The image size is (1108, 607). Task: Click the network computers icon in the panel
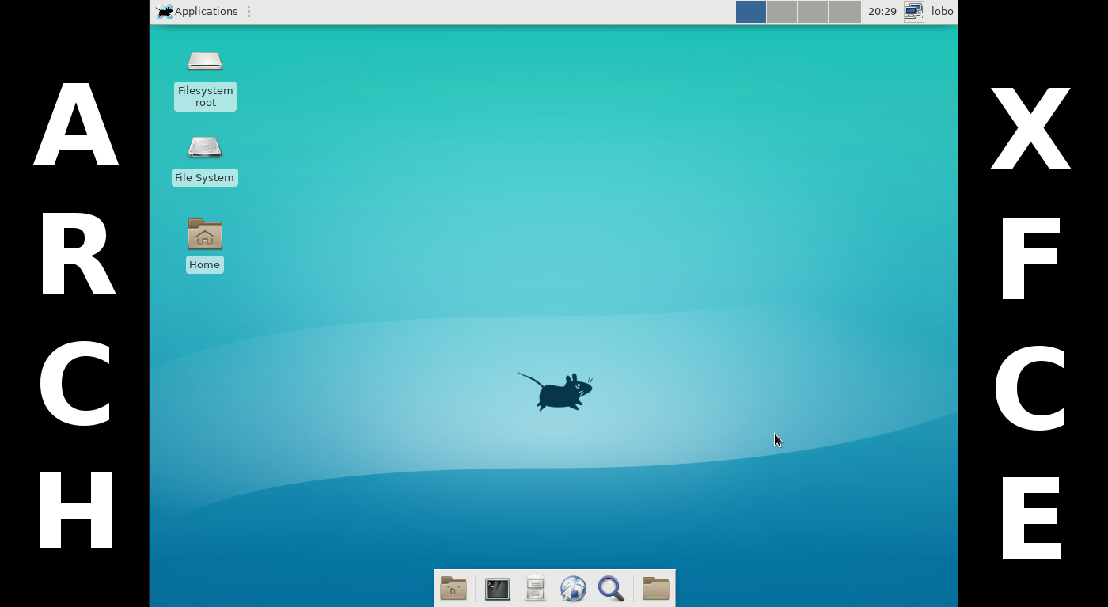click(x=913, y=11)
